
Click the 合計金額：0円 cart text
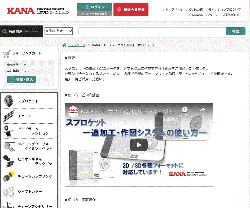(x=17, y=70)
